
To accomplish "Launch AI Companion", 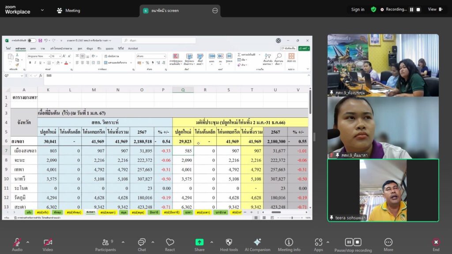I will [x=257, y=242].
